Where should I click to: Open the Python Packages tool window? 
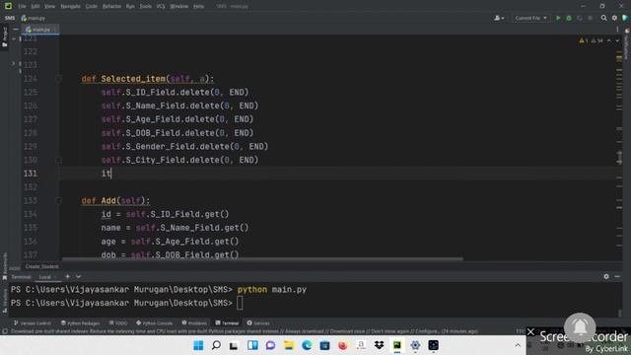[x=81, y=322]
